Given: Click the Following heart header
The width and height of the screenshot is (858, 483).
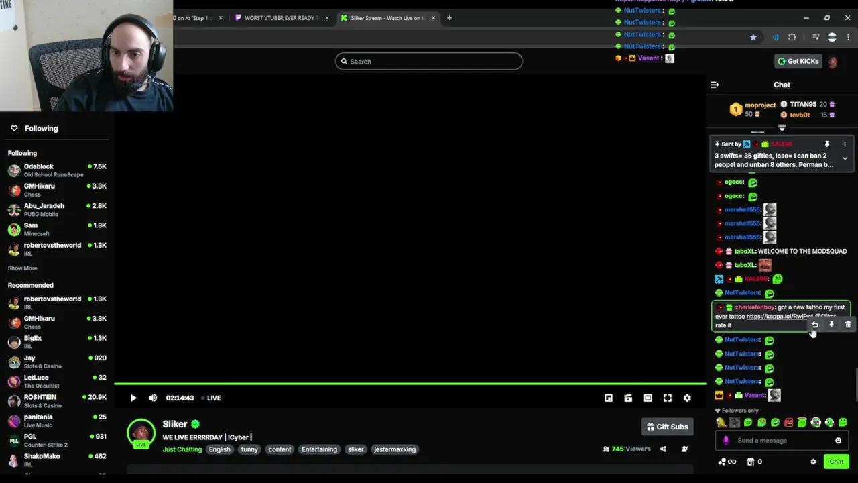Looking at the screenshot, I should click(35, 128).
